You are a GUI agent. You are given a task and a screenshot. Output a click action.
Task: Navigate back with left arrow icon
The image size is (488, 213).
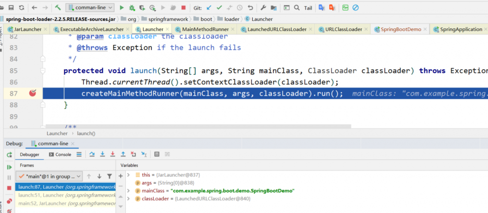pyautogui.click(x=34, y=7)
